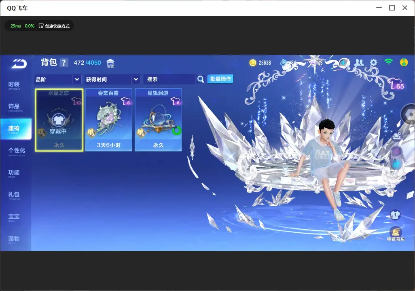Click the plus recharge icon
Viewport: 415px width, 291px height.
coord(343,63)
